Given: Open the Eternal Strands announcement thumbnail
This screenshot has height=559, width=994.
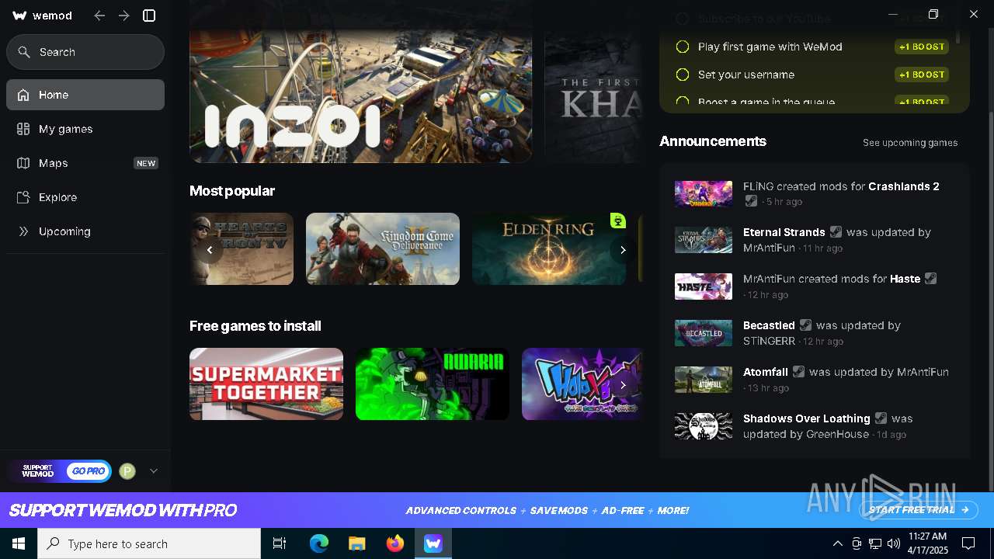Looking at the screenshot, I should [x=704, y=240].
